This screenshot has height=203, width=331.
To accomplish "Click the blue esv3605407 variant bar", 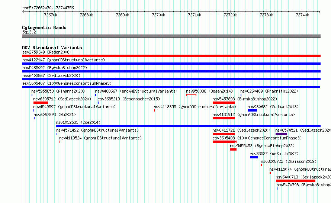I will click(x=171, y=87).
